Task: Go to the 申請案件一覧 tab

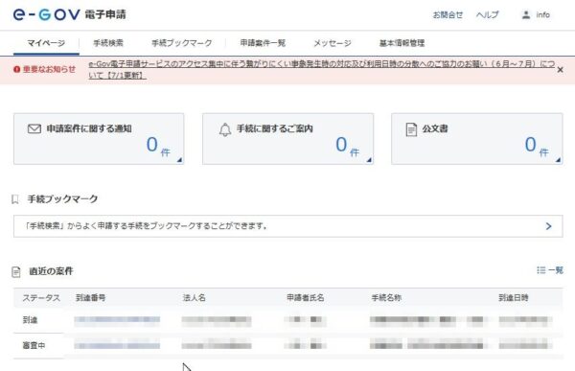Action: (263, 43)
